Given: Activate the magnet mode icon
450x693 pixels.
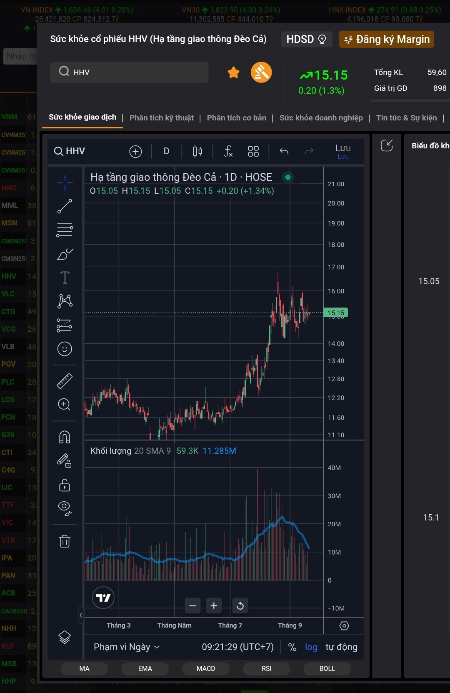Looking at the screenshot, I should (x=65, y=437).
